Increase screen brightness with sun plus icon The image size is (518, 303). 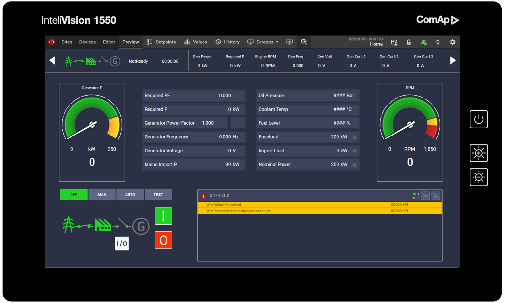(x=479, y=153)
